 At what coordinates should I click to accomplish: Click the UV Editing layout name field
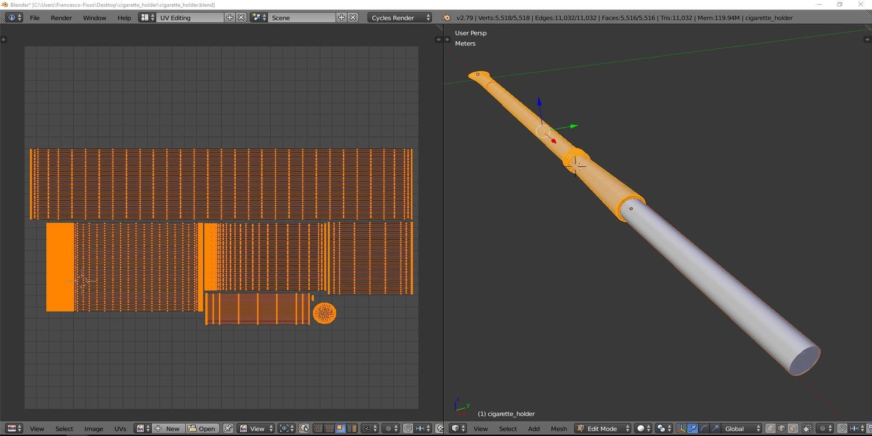pyautogui.click(x=191, y=18)
